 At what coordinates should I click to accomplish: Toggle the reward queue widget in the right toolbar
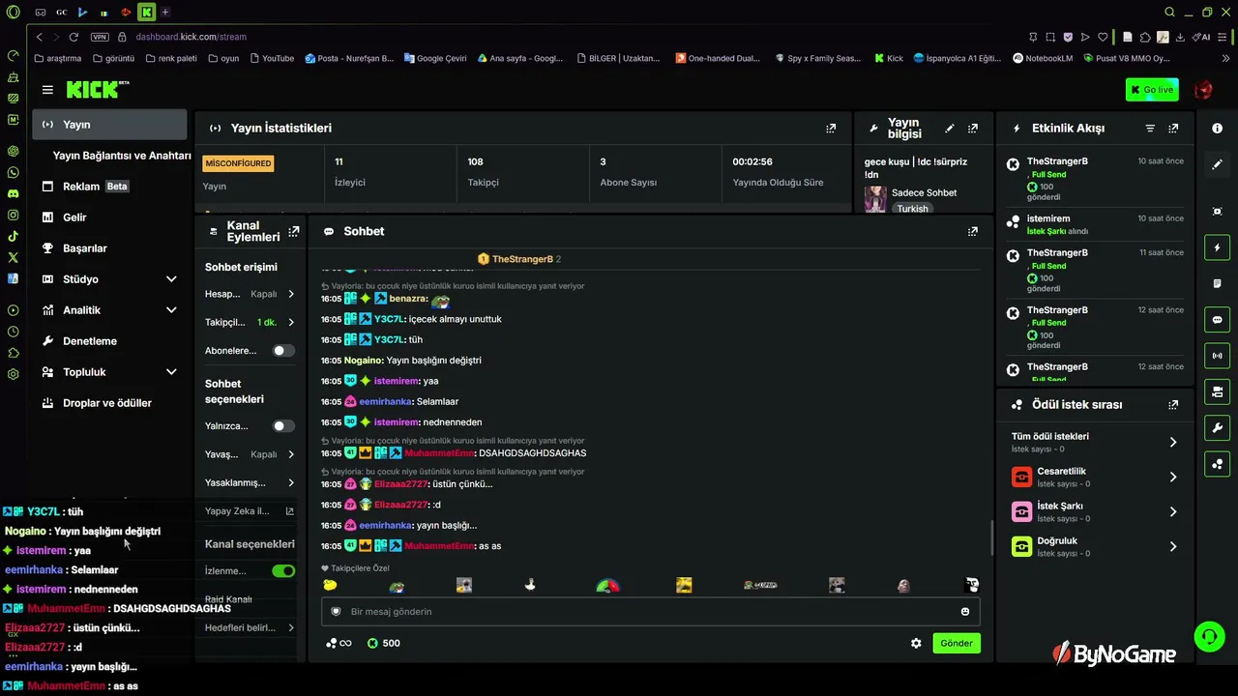(1217, 464)
